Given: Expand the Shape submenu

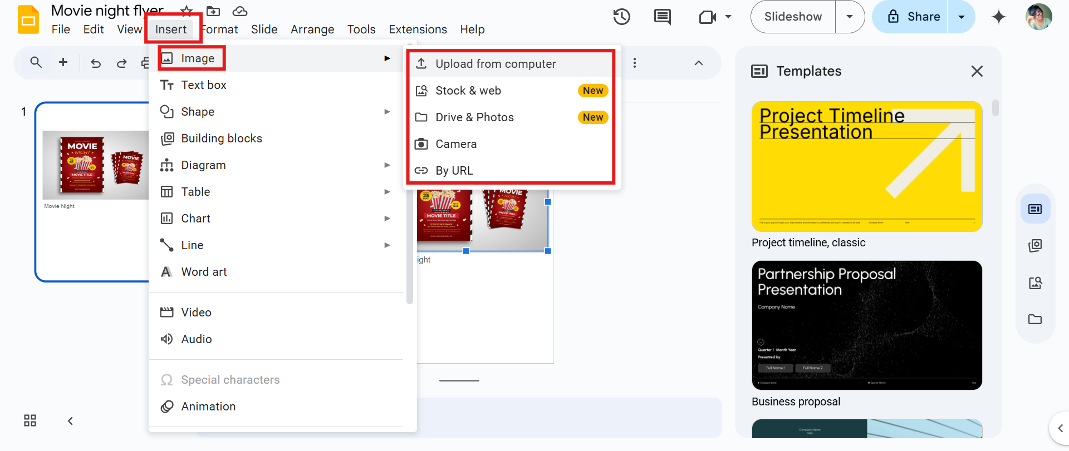Looking at the screenshot, I should 387,112.
